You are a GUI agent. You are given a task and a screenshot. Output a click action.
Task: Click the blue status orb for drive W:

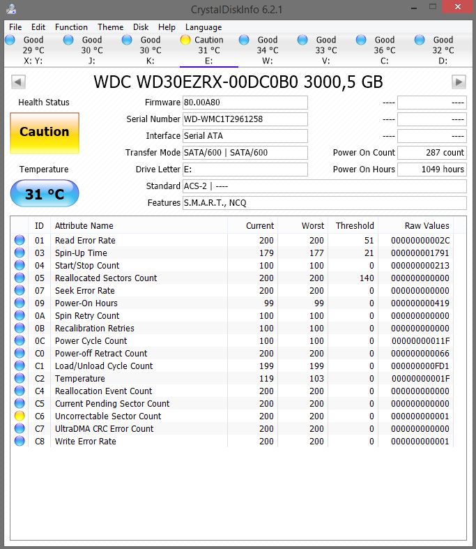[244, 40]
